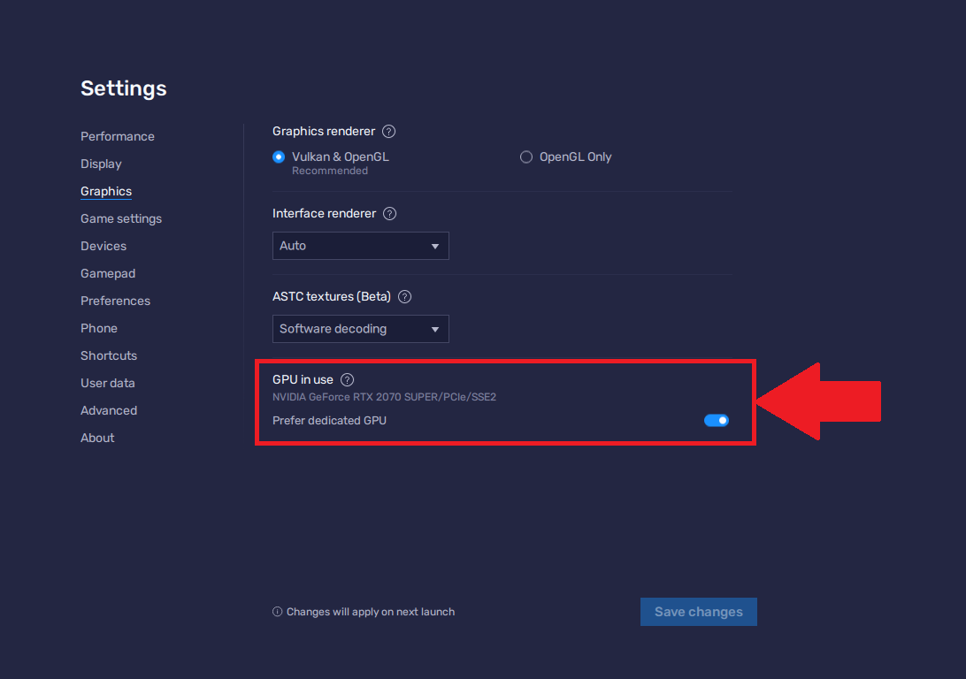The width and height of the screenshot is (966, 679).
Task: Select Vulkan & OpenGL renderer option
Action: tap(279, 157)
